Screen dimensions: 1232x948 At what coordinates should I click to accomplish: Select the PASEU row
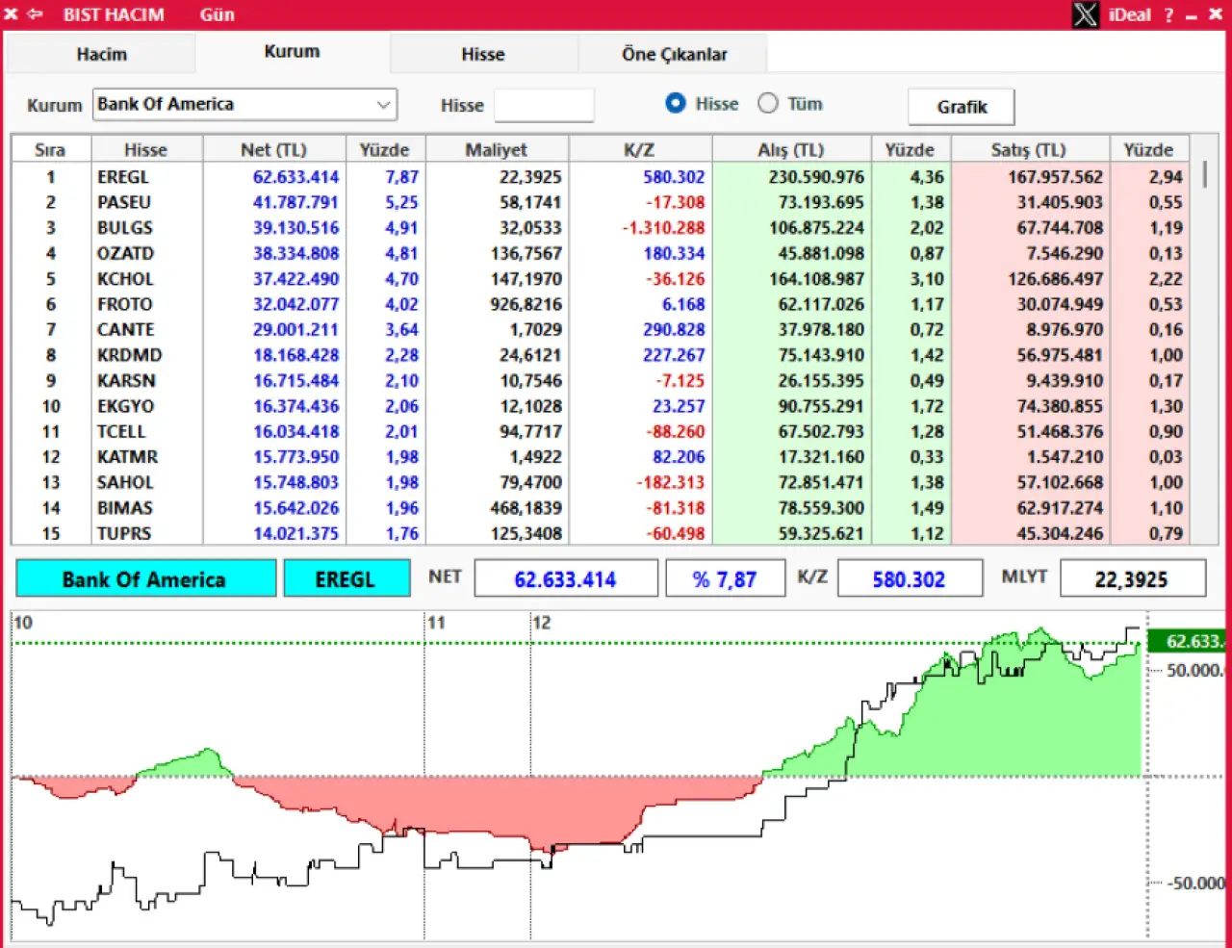coord(601,202)
